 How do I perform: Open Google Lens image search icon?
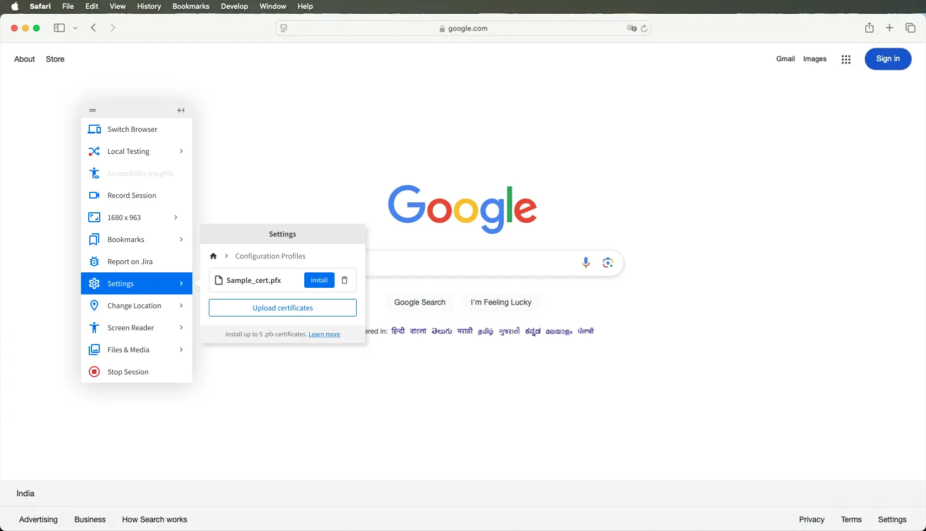[607, 262]
